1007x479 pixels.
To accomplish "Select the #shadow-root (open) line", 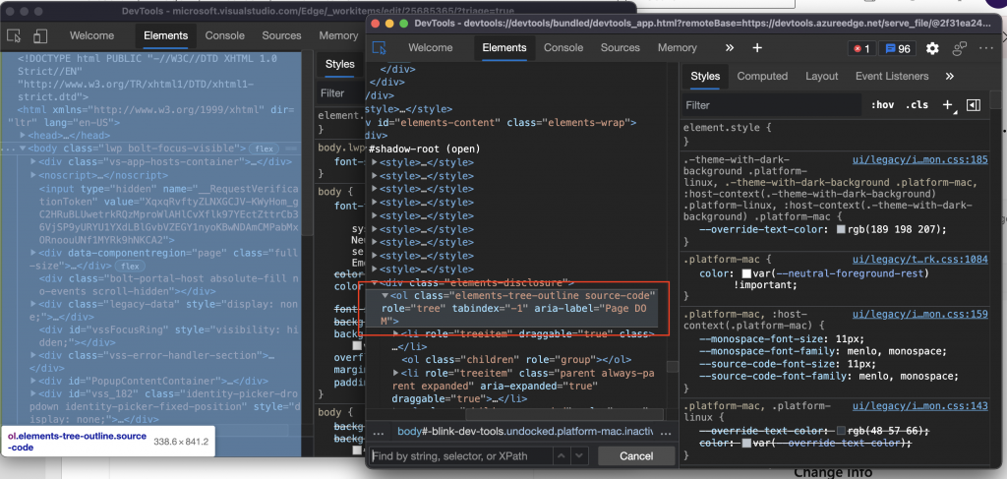I will coord(424,149).
